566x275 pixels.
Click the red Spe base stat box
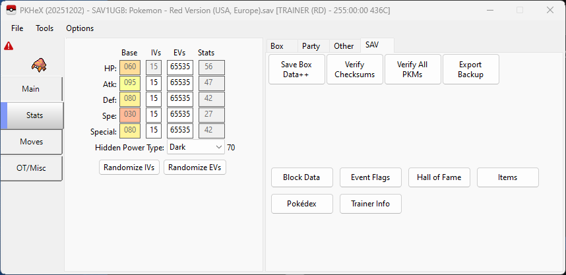pyautogui.click(x=129, y=115)
